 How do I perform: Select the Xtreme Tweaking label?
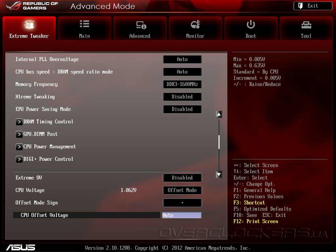[x=35, y=97]
